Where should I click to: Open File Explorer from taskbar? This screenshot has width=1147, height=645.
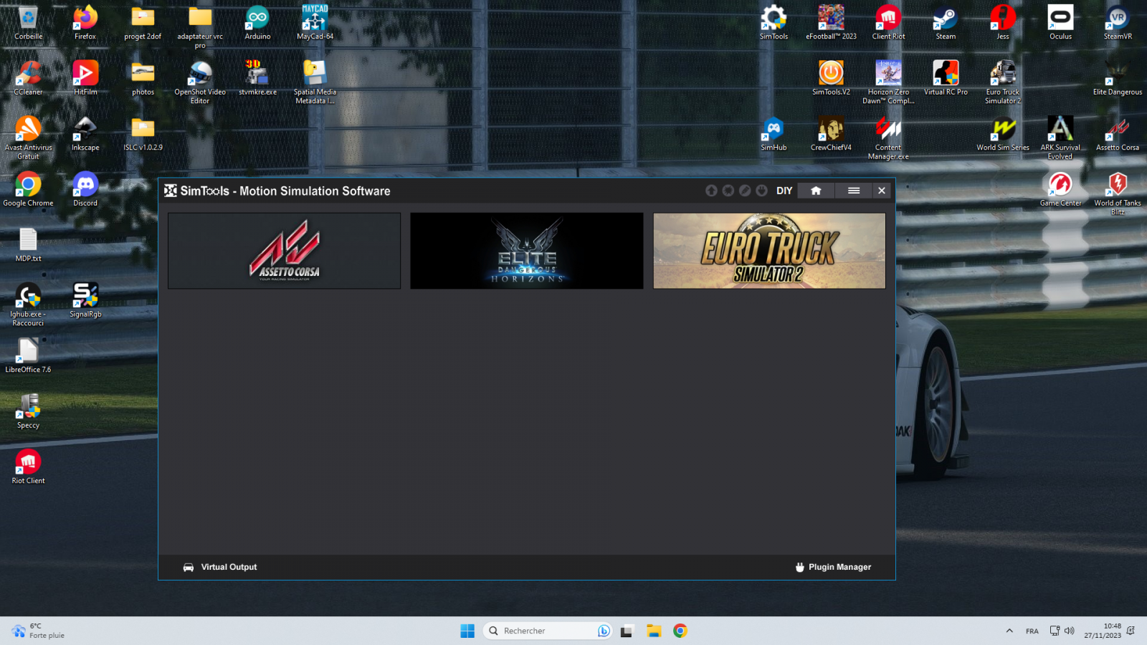653,631
